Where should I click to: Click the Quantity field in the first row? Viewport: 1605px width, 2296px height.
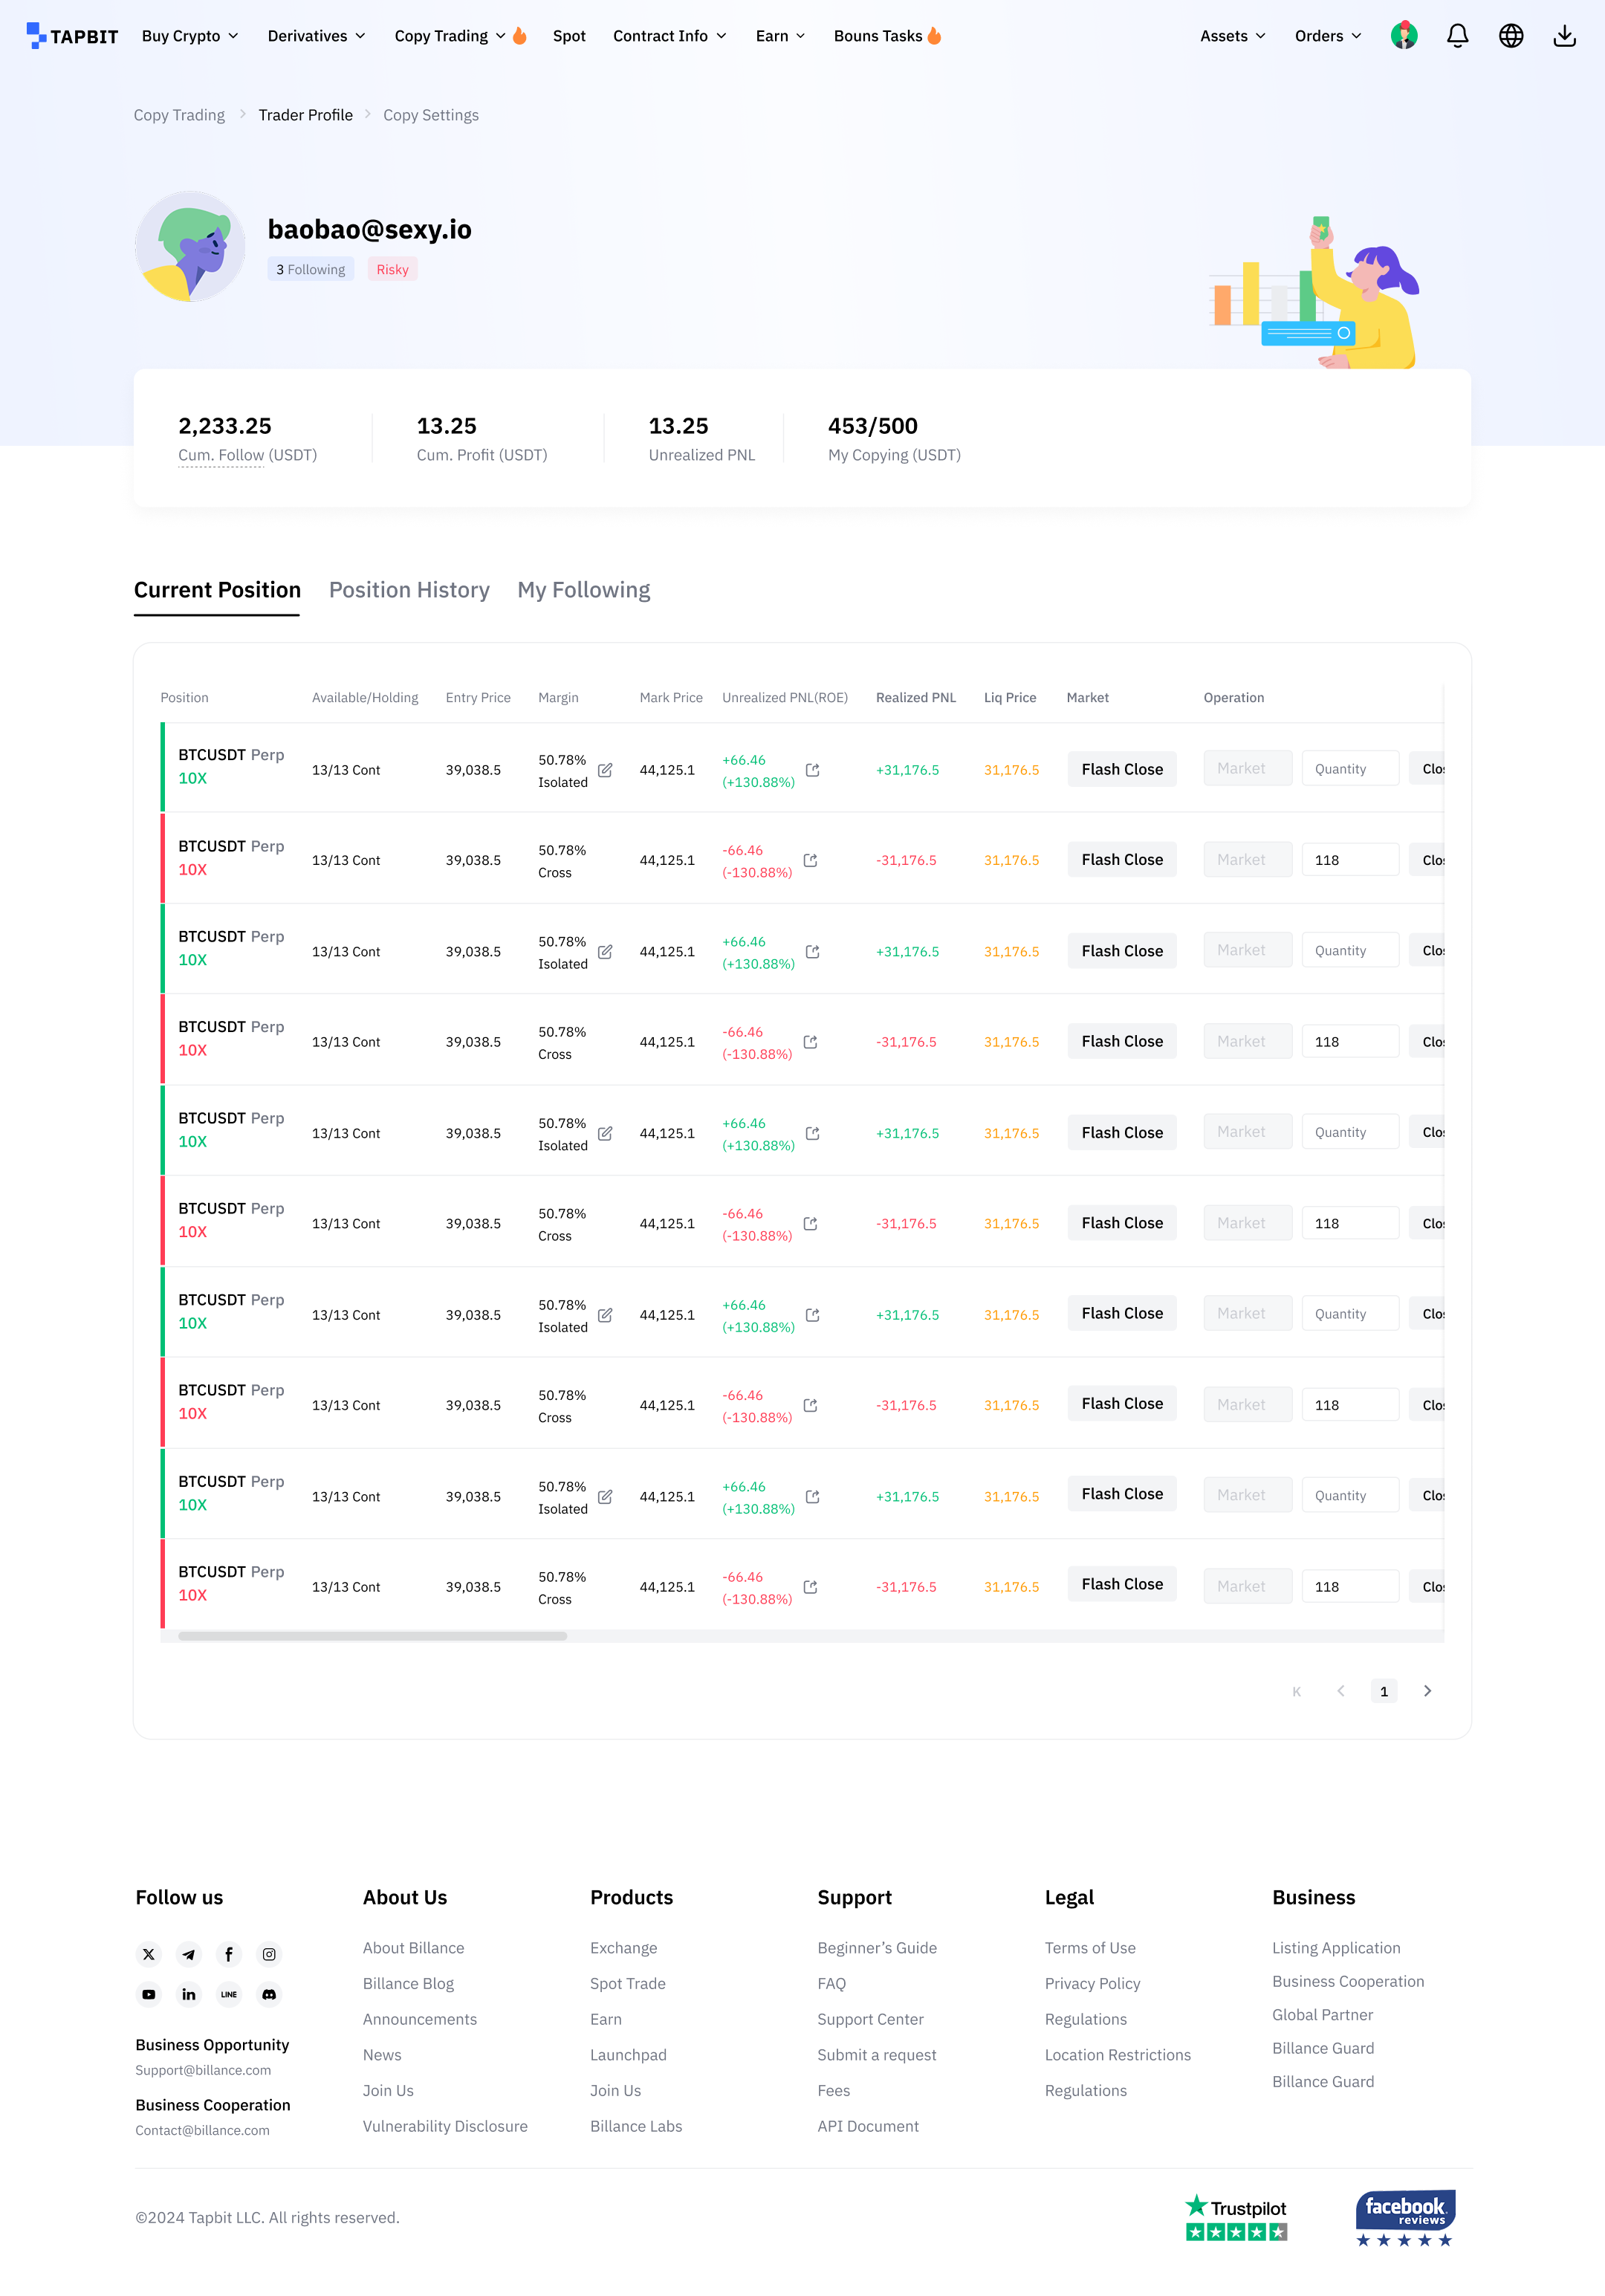pyautogui.click(x=1350, y=769)
